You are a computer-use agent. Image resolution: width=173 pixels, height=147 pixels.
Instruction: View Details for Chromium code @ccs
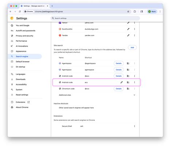click(119, 89)
